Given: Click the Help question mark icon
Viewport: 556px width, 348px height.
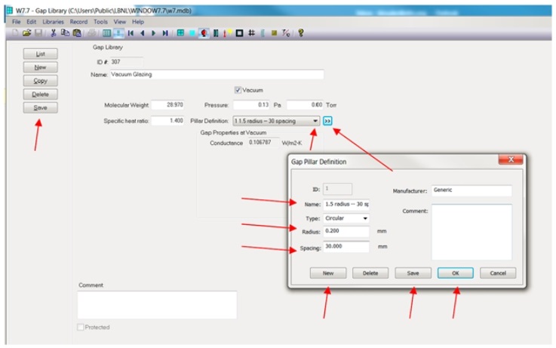Looking at the screenshot, I should 300,33.
